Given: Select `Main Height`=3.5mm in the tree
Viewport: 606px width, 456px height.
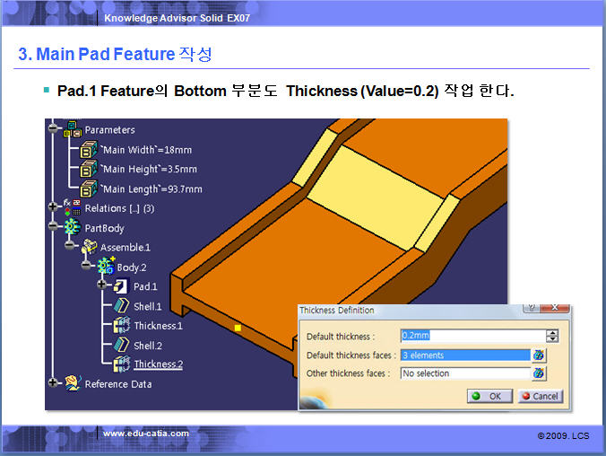Looking at the screenshot, I should coord(149,169).
